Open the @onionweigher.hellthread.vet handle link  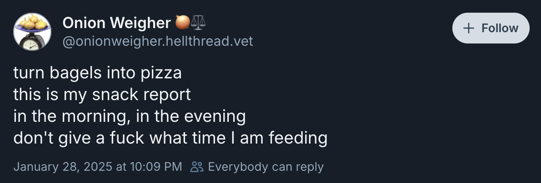157,41
